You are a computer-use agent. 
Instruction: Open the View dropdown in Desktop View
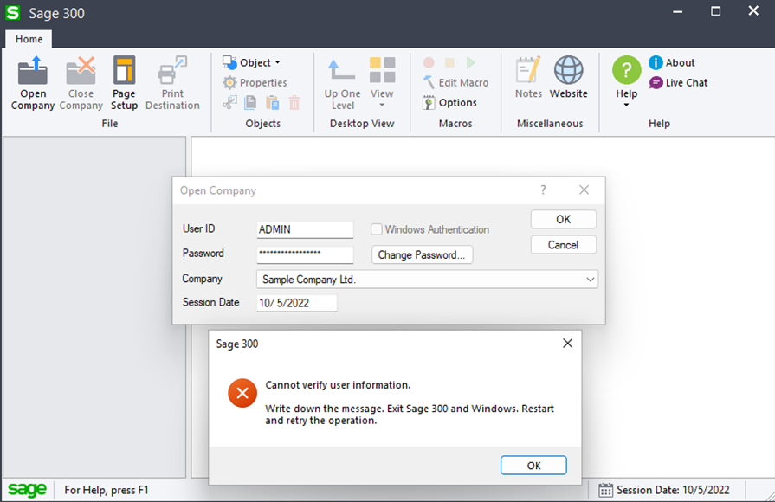[382, 105]
